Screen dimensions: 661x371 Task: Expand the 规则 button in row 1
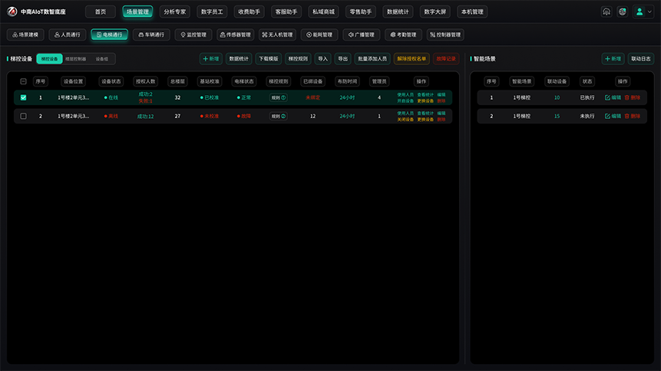(x=278, y=97)
